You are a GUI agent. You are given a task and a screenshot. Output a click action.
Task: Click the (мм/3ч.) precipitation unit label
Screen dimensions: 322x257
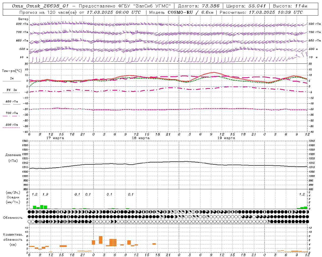tap(13, 192)
